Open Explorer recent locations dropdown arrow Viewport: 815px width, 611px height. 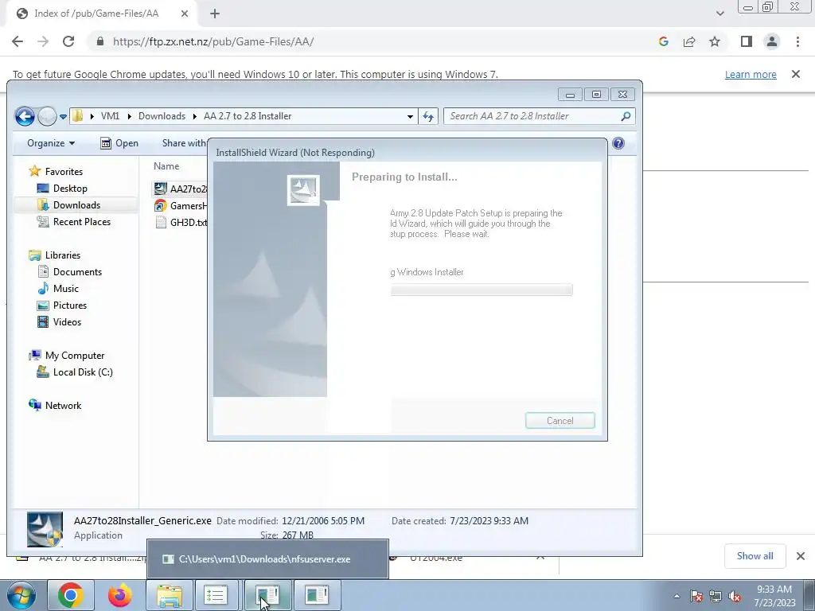[x=63, y=116]
